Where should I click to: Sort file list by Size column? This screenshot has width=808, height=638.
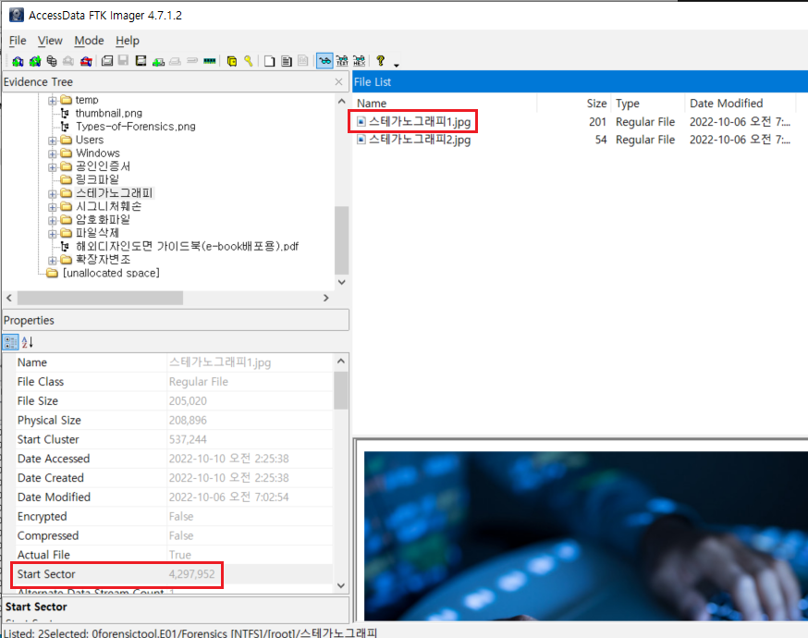tap(574, 103)
